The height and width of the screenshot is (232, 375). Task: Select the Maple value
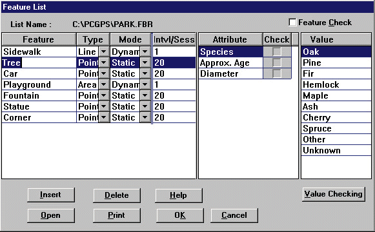[336, 95]
